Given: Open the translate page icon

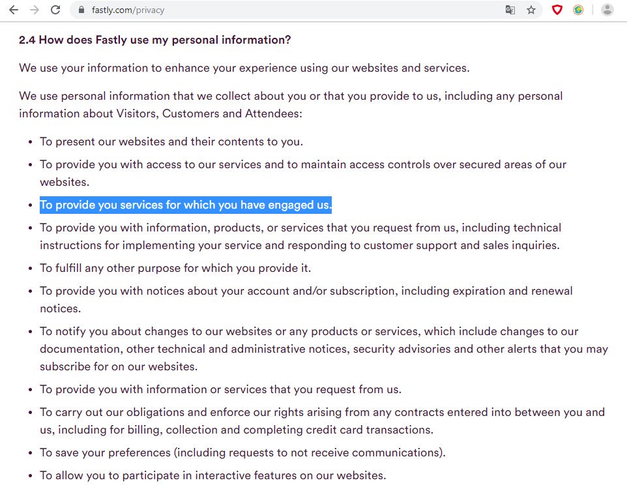Looking at the screenshot, I should point(510,10).
